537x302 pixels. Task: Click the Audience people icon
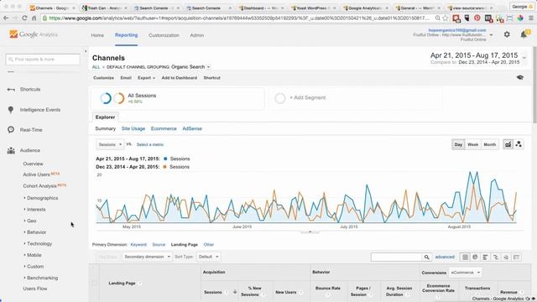tap(11, 150)
